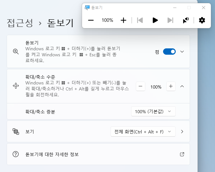Screen dimensions: 215x172
Task: Click the 확대/축소 수준 heading
Action: [x=40, y=77]
